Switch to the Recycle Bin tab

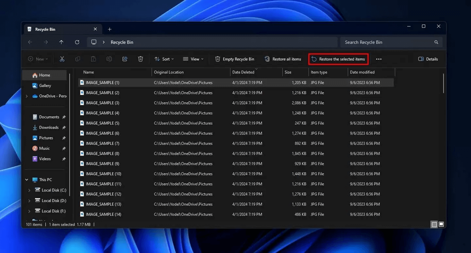pos(46,29)
